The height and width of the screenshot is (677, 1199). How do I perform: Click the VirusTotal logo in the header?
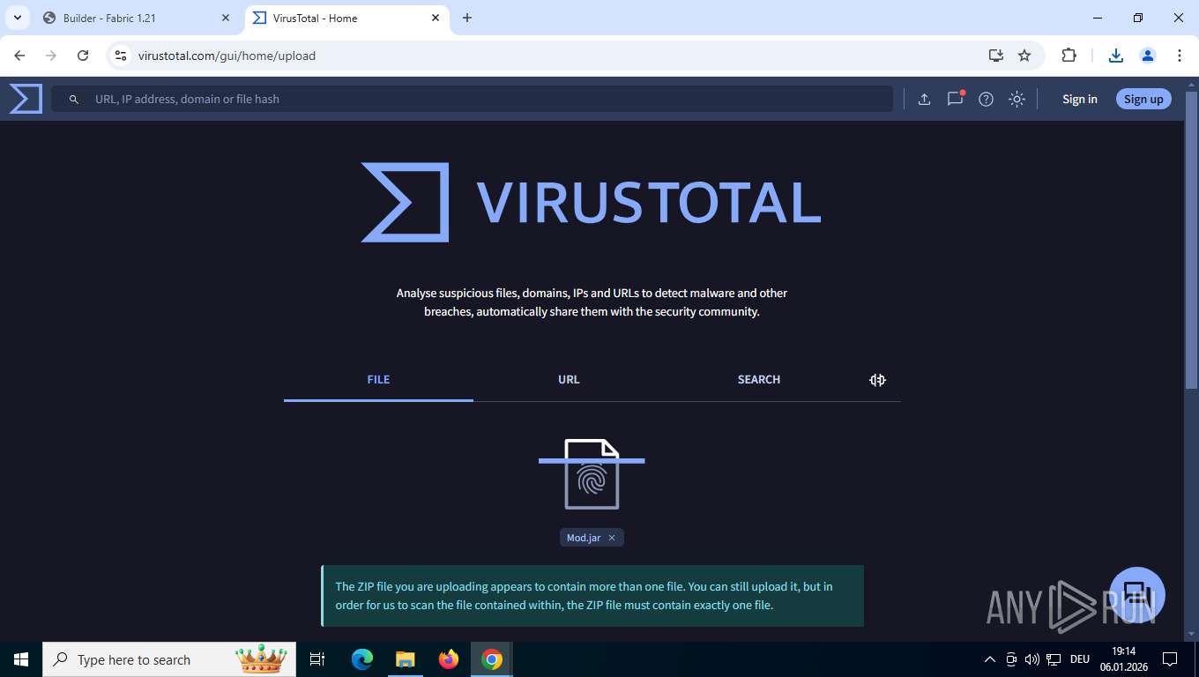26,99
